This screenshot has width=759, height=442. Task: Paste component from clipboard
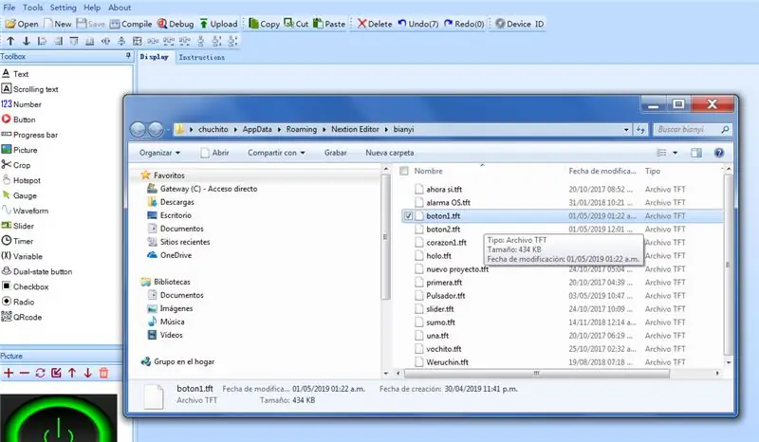pyautogui.click(x=329, y=24)
